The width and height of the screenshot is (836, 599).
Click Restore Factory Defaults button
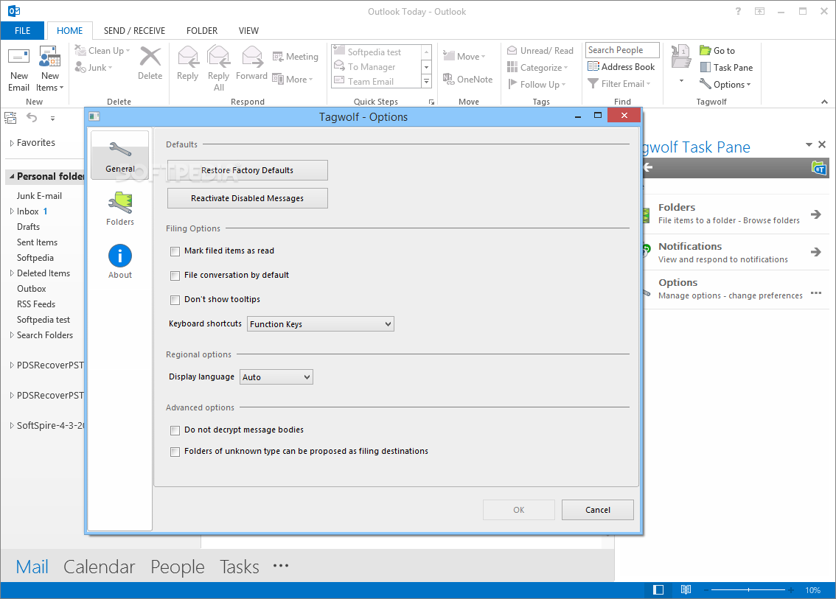coord(248,170)
